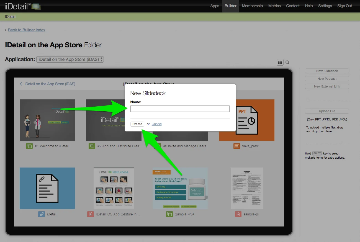This screenshot has width=360, height=242.
Task: Click presentation icon beside flava_pres1
Action: coord(236,146)
